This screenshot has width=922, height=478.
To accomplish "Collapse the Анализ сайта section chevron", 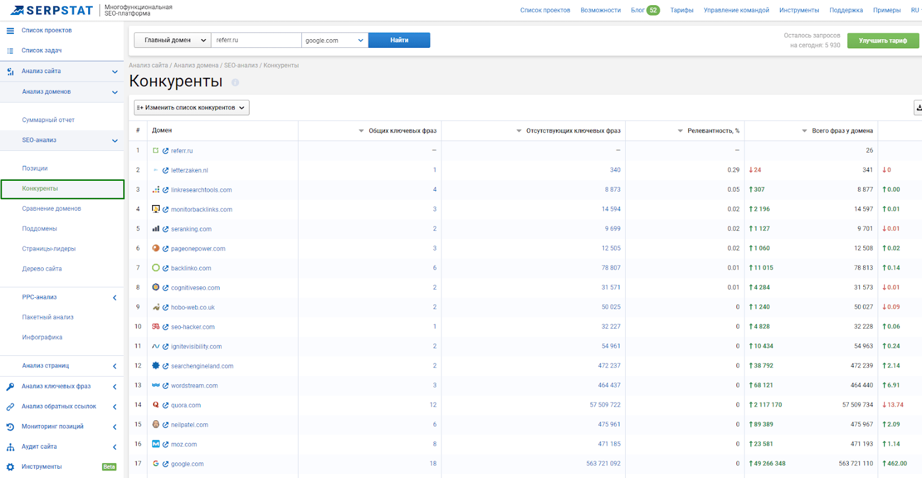I will (115, 72).
